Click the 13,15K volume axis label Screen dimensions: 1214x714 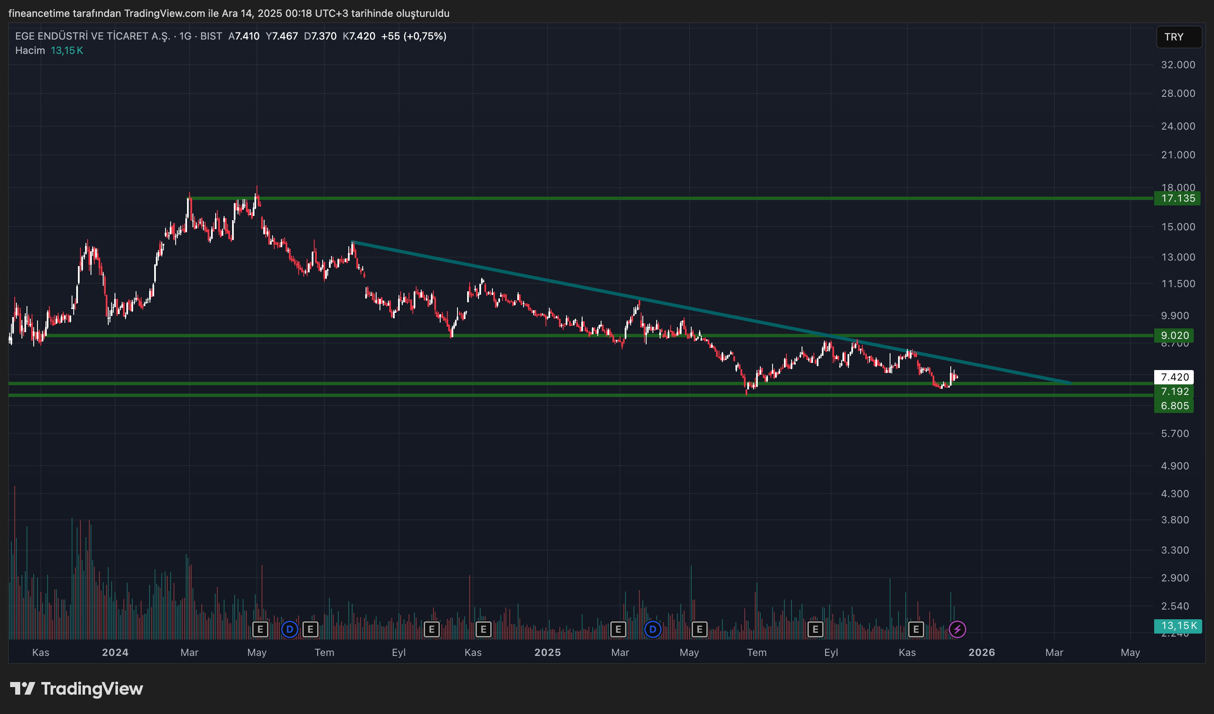(1178, 626)
